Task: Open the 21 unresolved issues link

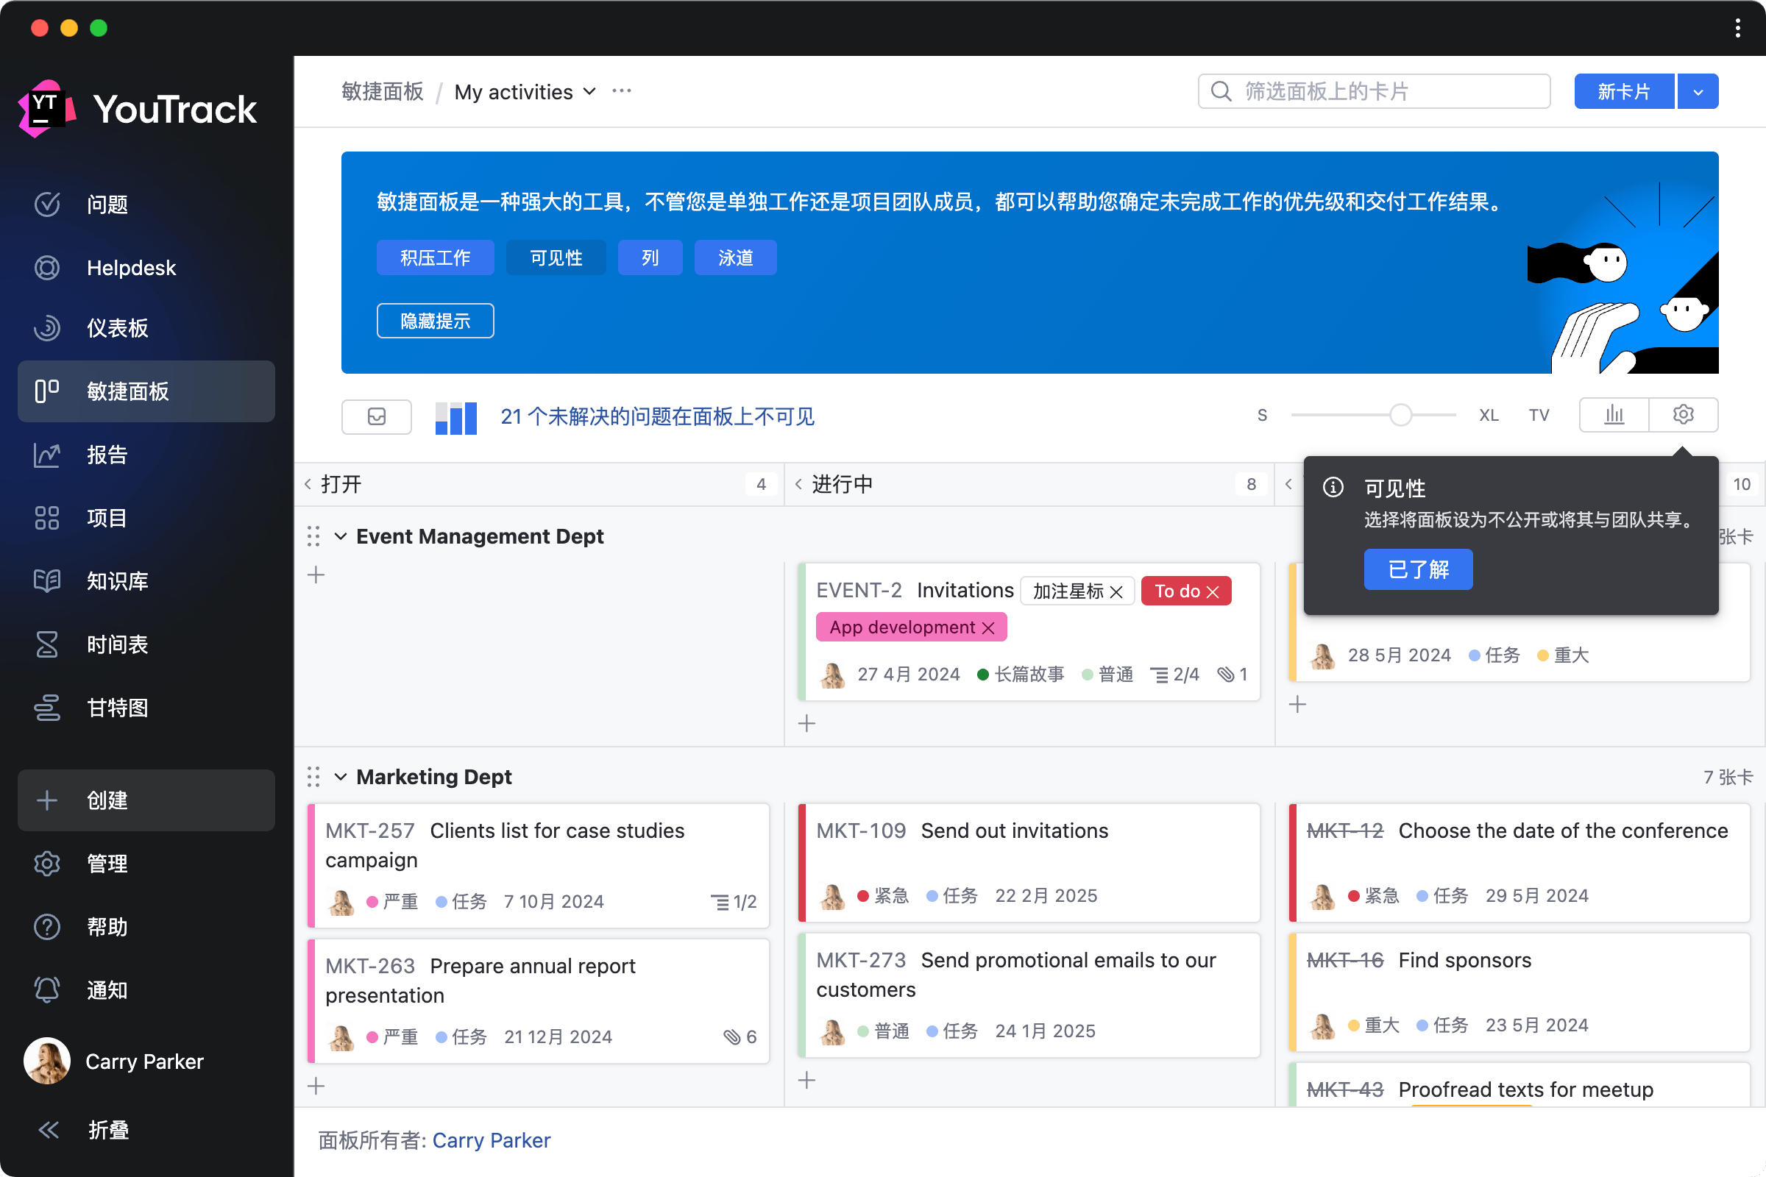Action: tap(657, 416)
